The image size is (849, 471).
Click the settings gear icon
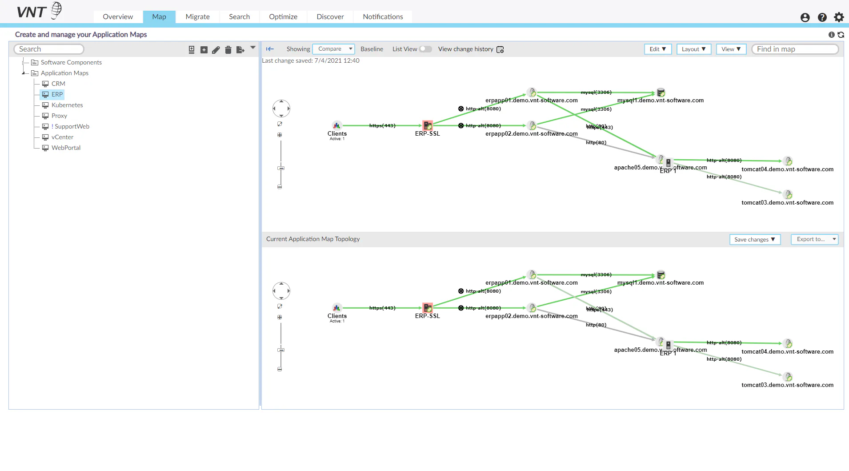pyautogui.click(x=839, y=17)
